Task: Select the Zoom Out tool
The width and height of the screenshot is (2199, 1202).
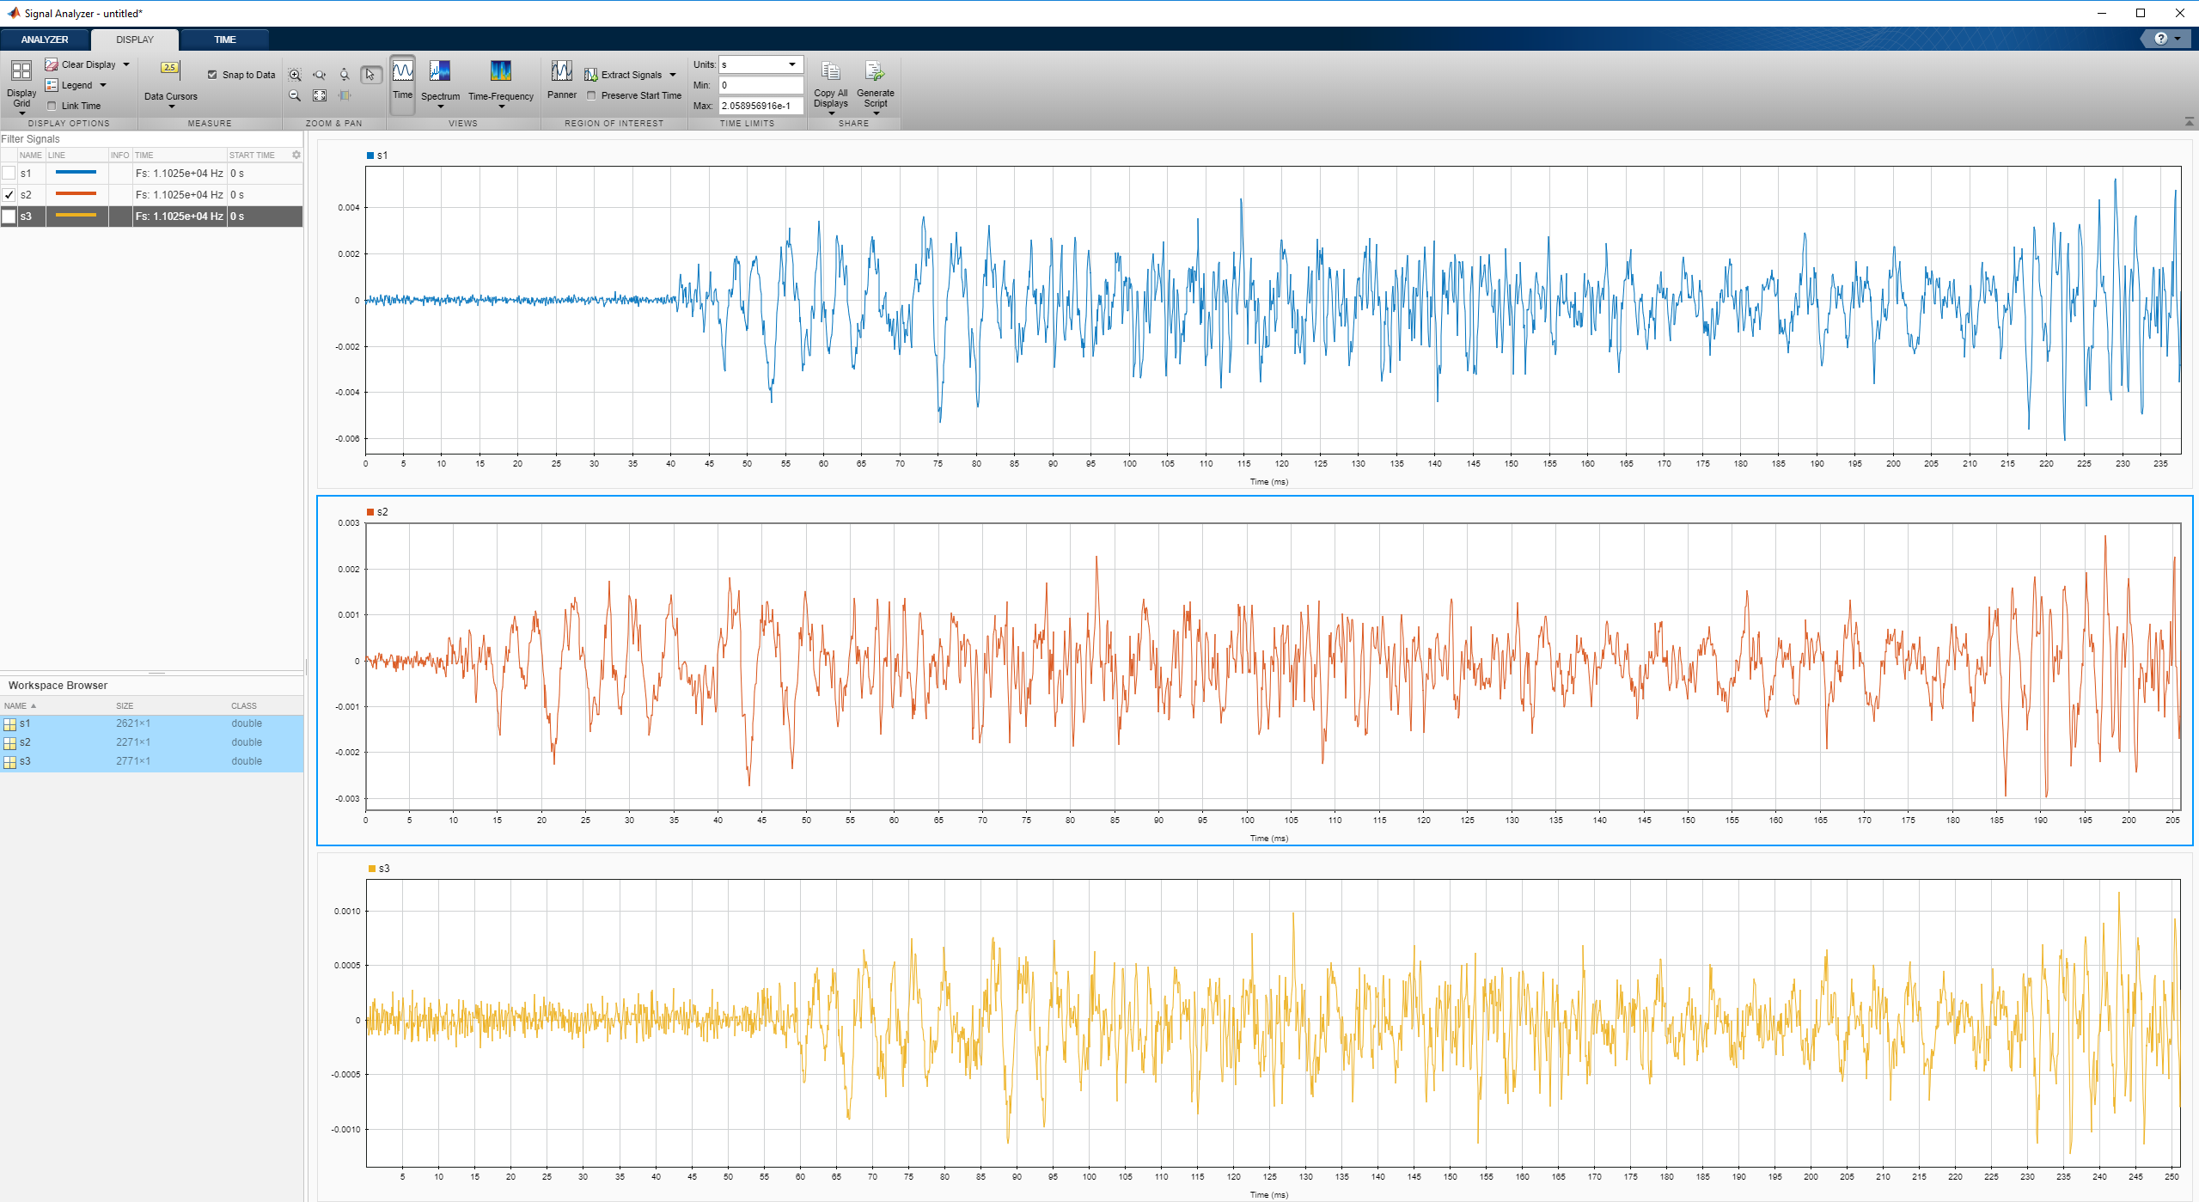Action: tap(295, 95)
